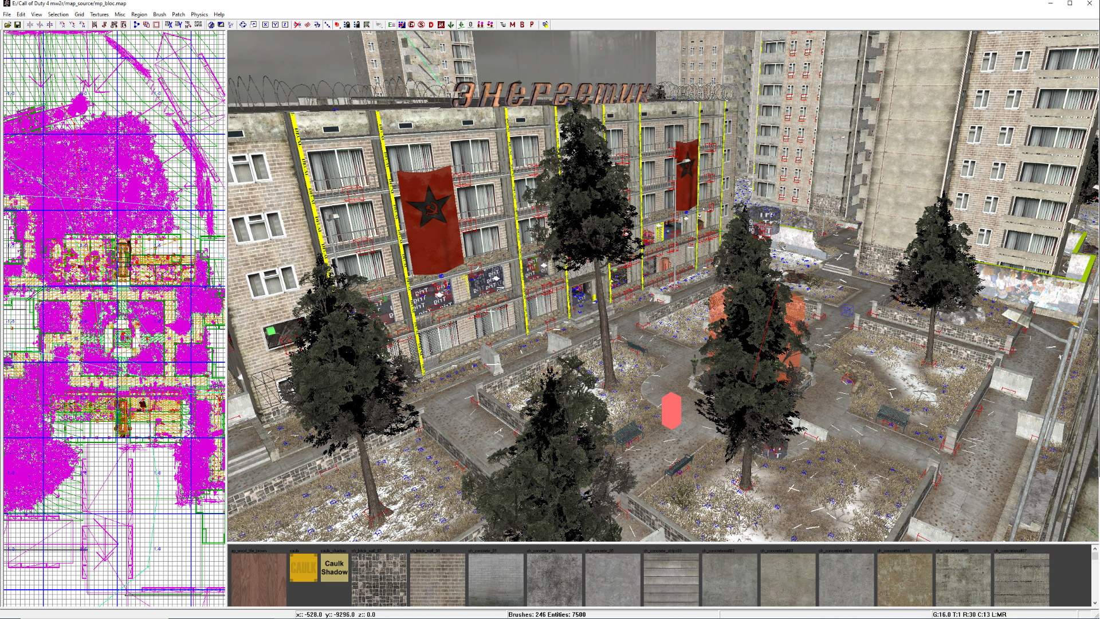Click the red crossed-out text toolbar icon
Screen dimensions: 1100x619
coord(297,25)
